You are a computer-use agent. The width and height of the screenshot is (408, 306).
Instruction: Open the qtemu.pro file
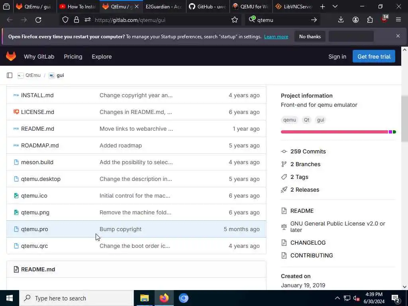point(34,229)
